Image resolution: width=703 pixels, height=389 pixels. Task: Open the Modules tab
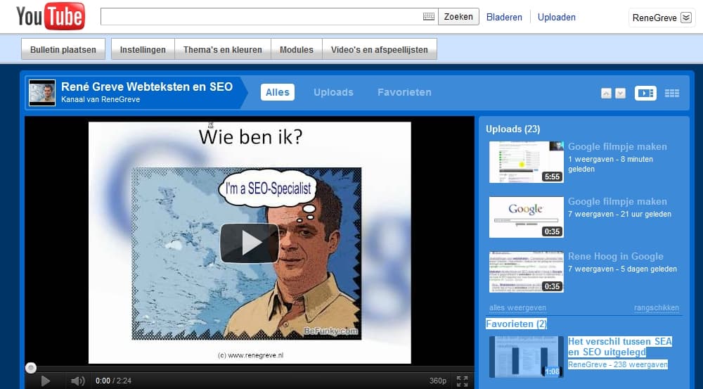(297, 49)
